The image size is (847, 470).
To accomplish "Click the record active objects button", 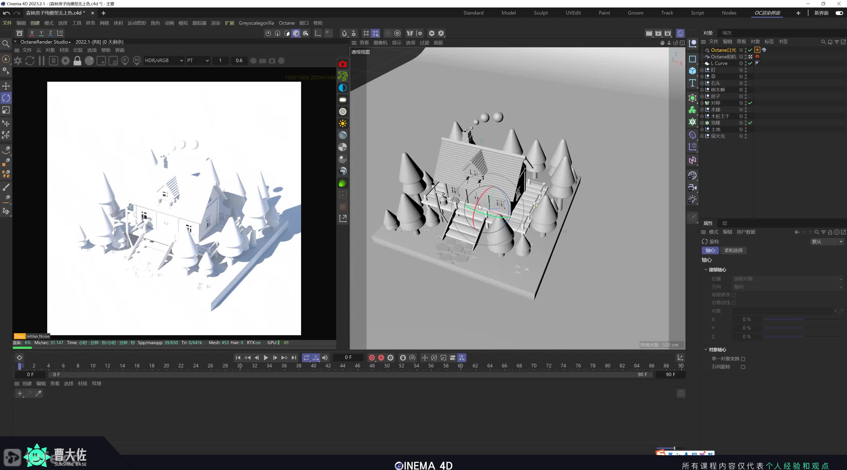I will pyautogui.click(x=372, y=358).
